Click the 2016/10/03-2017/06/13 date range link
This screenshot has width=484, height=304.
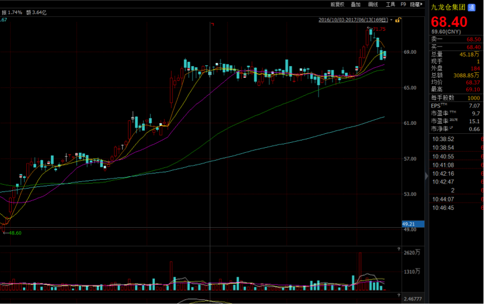point(353,20)
